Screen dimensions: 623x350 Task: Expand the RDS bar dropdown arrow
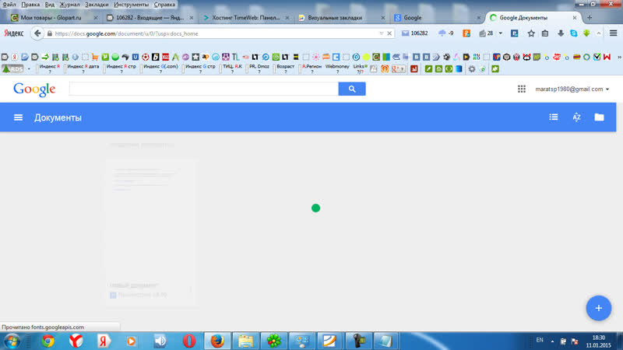pyautogui.click(x=29, y=69)
